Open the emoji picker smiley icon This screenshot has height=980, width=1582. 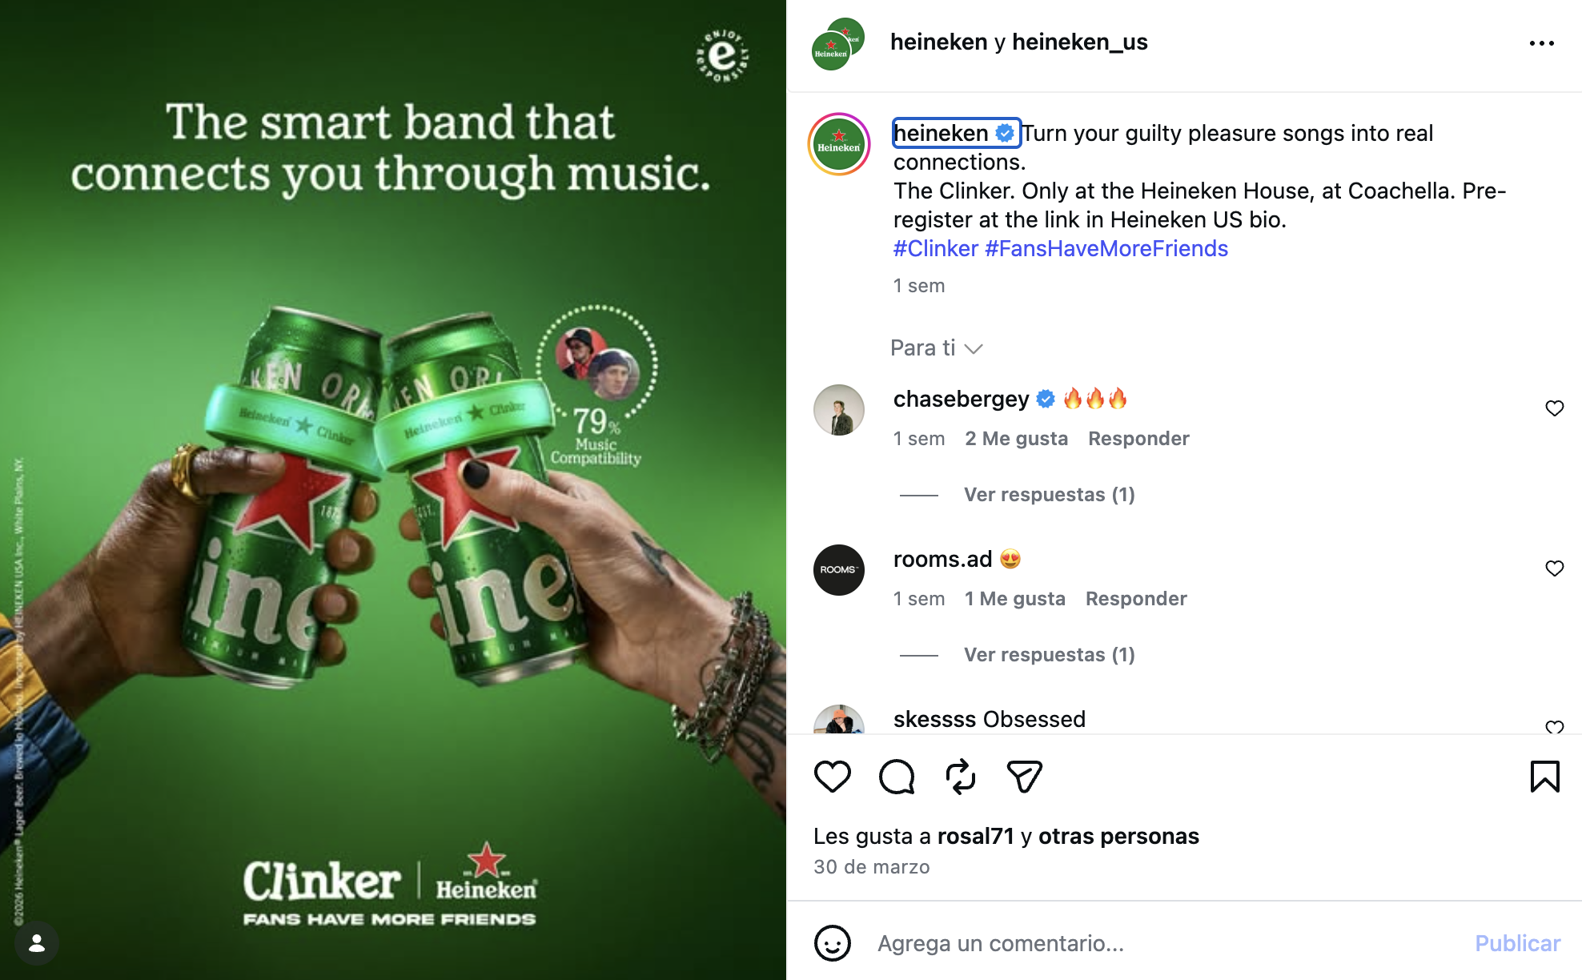click(833, 943)
